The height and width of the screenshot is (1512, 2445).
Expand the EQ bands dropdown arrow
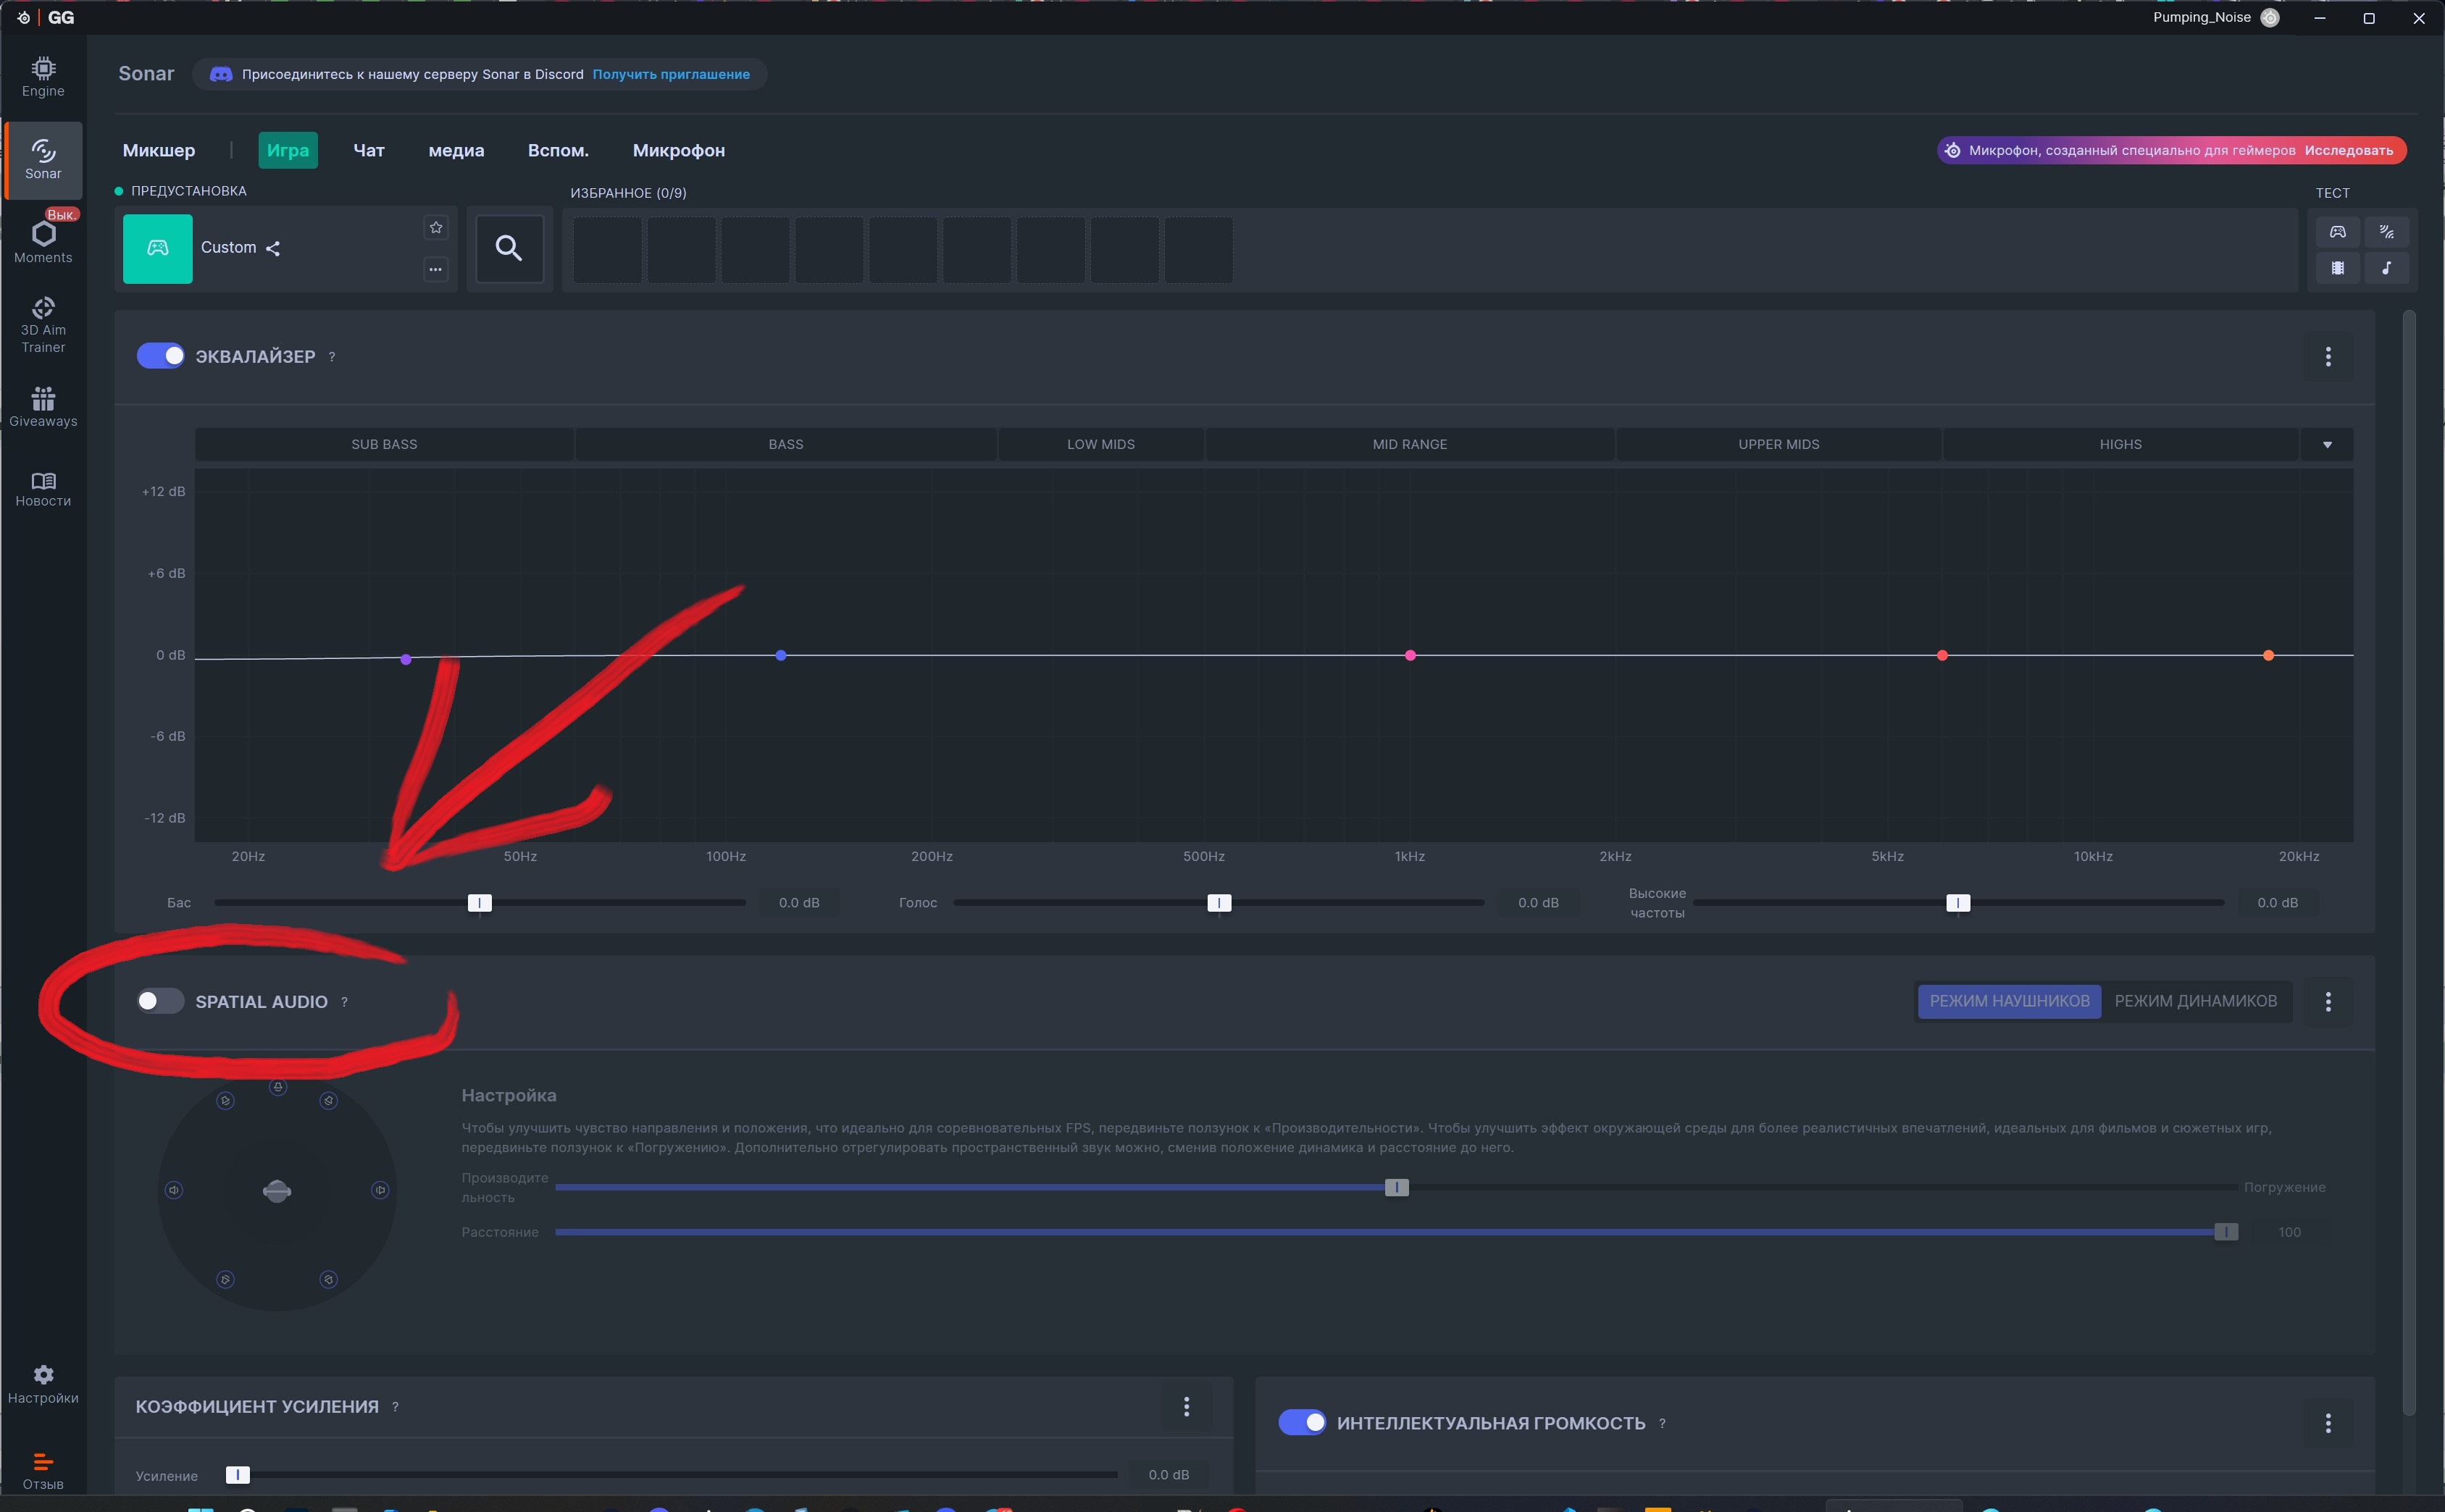point(2327,444)
